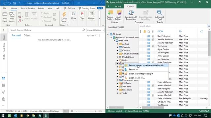Sort messages by TO column
The height and width of the screenshot is (118, 211).
tap(180, 31)
